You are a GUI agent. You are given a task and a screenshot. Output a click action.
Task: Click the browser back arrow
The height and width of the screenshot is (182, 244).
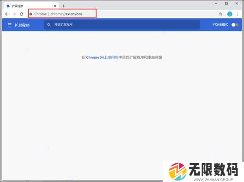tap(7, 14)
